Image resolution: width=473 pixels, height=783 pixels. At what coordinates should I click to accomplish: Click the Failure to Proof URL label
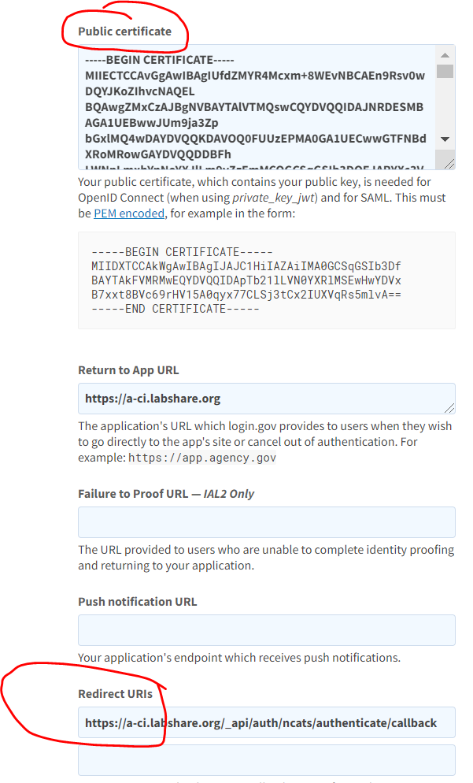point(166,494)
